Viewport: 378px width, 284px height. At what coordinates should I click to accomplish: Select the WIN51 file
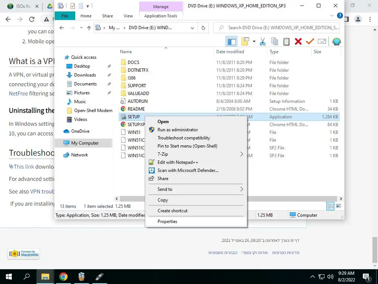[134, 132]
